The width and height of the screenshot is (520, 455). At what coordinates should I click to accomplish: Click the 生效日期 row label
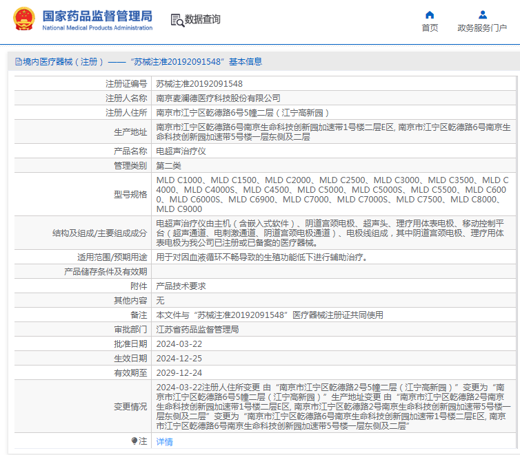pos(130,359)
